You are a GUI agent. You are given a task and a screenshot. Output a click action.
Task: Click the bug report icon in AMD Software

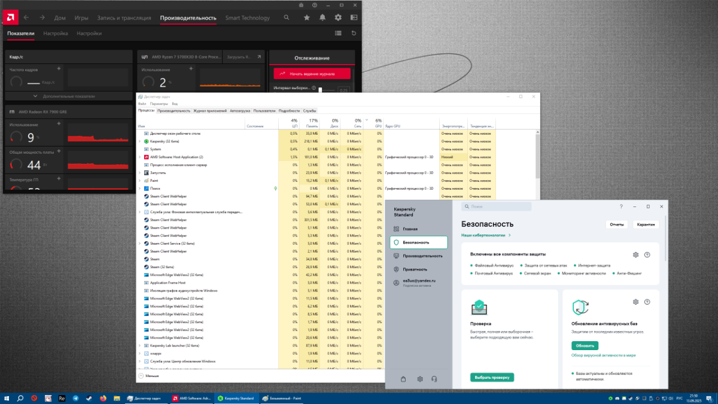tap(300, 5)
